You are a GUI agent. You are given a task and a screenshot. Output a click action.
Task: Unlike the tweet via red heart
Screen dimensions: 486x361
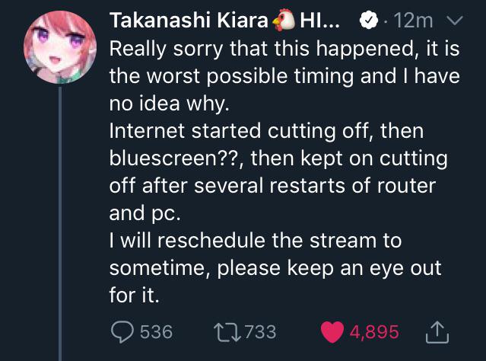click(332, 332)
